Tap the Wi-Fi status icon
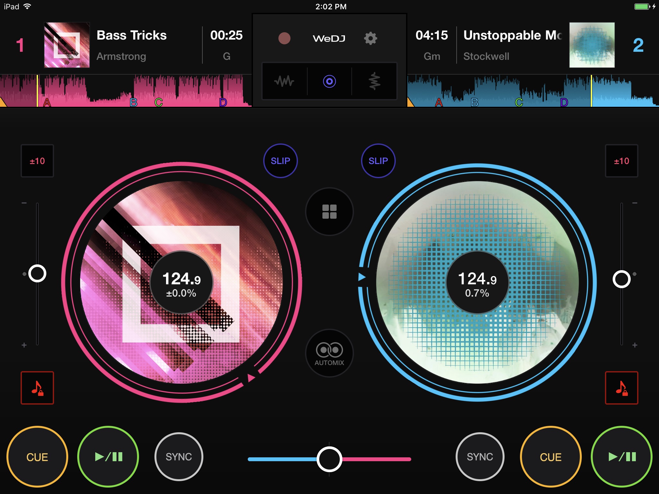The image size is (659, 494). pyautogui.click(x=27, y=6)
